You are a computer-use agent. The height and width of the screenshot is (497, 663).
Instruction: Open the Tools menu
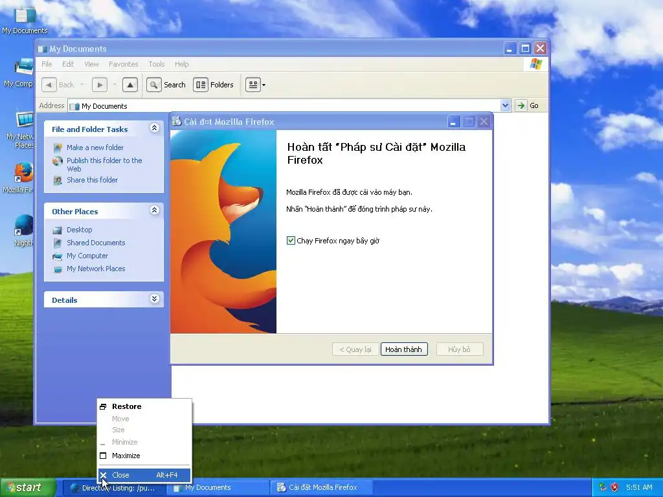157,64
